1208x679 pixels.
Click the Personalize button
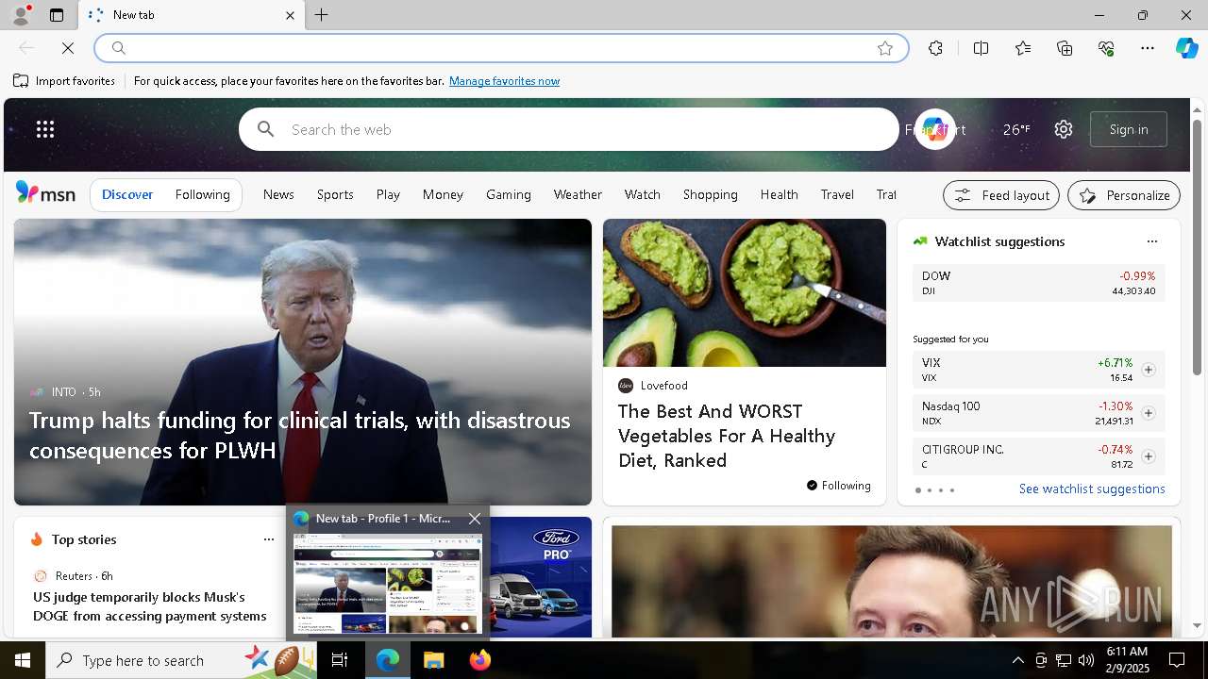point(1124,195)
